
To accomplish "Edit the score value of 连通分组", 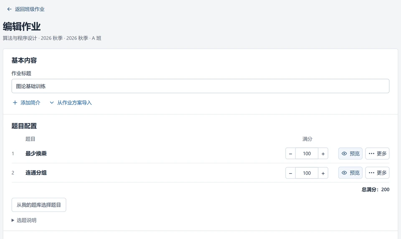I will pos(307,173).
